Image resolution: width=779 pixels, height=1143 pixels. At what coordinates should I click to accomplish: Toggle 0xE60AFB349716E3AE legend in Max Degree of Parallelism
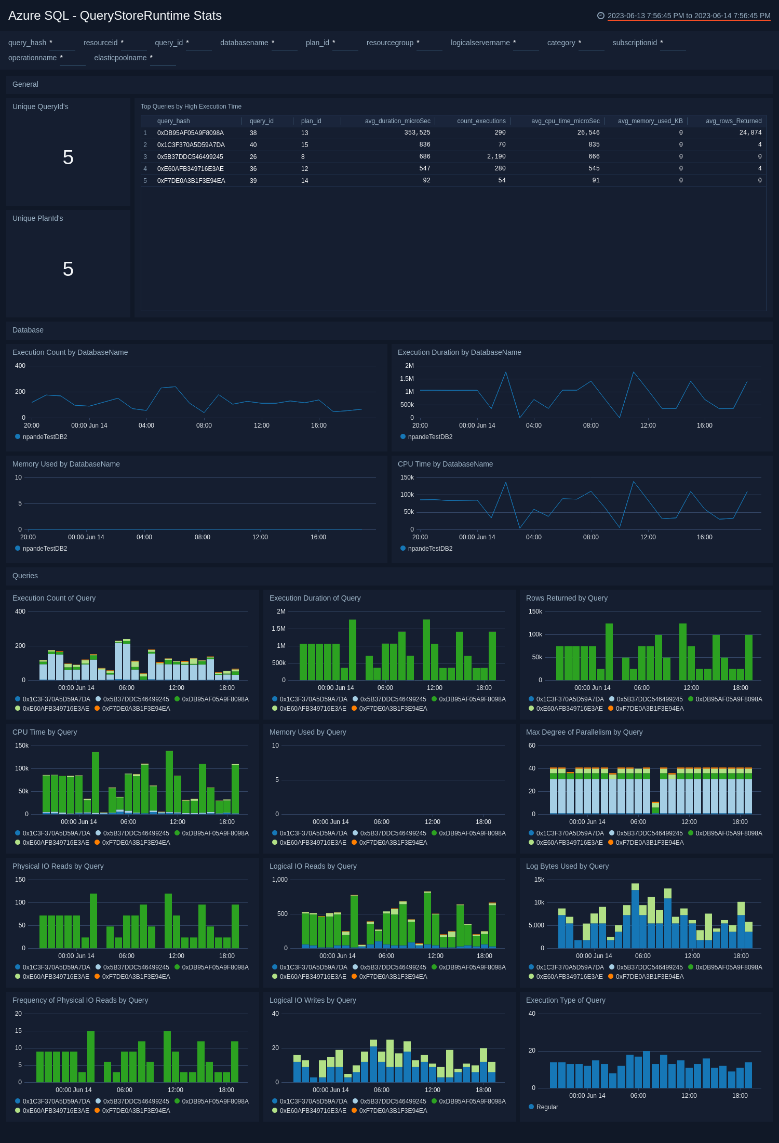(x=566, y=843)
